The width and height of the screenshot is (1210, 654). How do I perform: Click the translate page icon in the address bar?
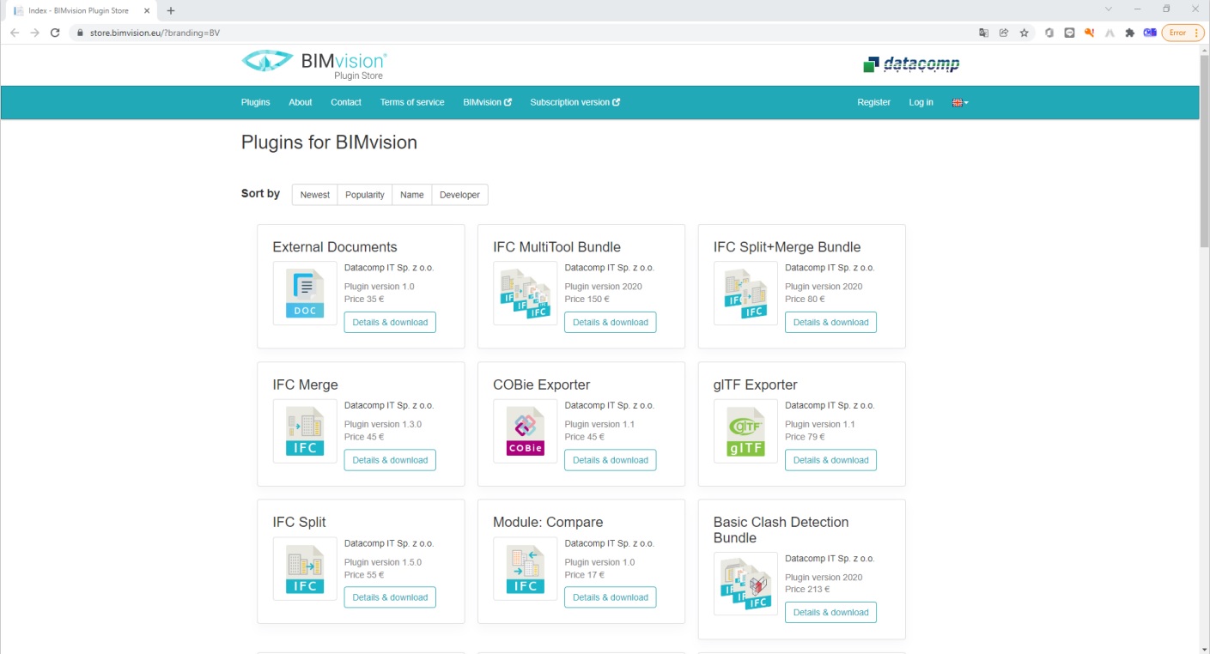pos(984,33)
